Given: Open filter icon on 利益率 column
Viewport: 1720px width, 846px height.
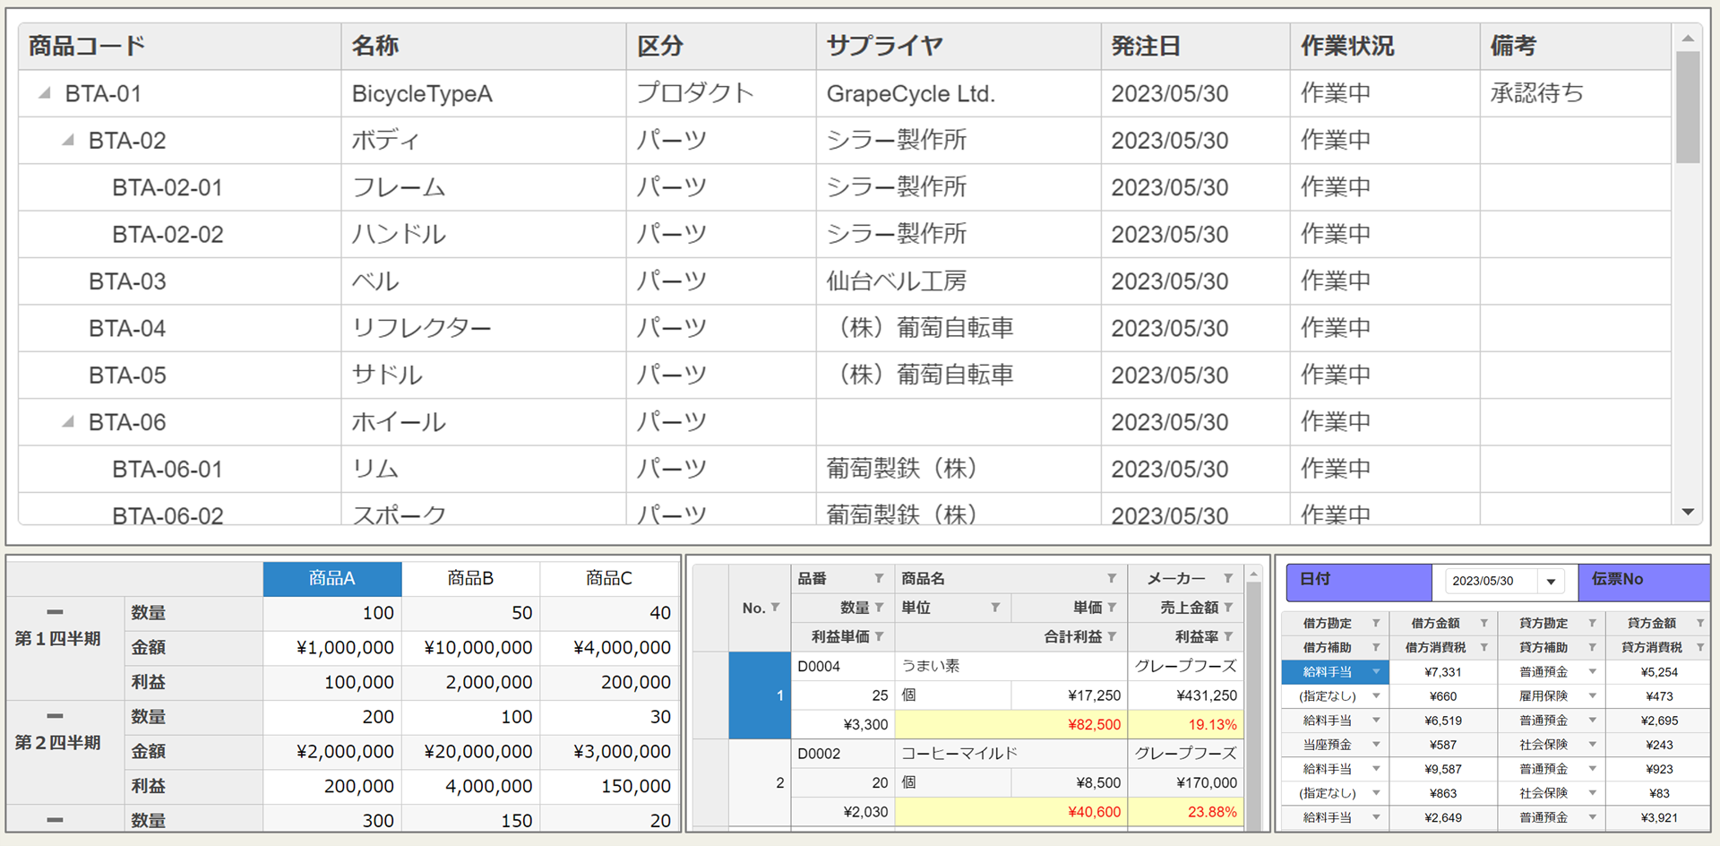Looking at the screenshot, I should tap(1228, 636).
